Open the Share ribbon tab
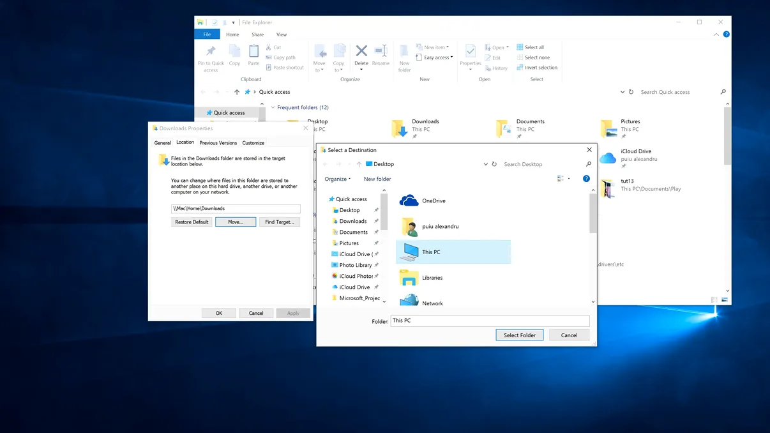This screenshot has width=770, height=433. (x=257, y=34)
